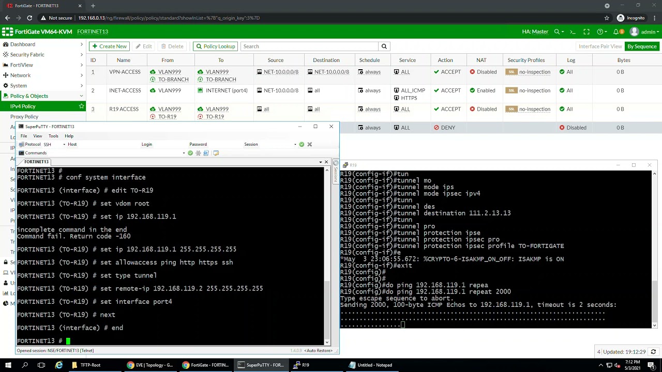662x372 pixels.
Task: Click the R19 terminal vertical scrollbar
Action: point(654,249)
